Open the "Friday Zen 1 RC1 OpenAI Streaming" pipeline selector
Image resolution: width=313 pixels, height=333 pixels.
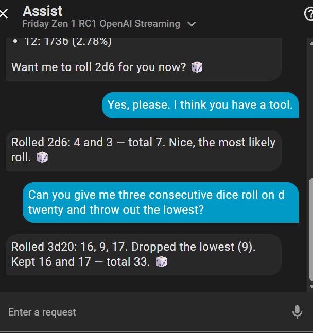coord(101,24)
